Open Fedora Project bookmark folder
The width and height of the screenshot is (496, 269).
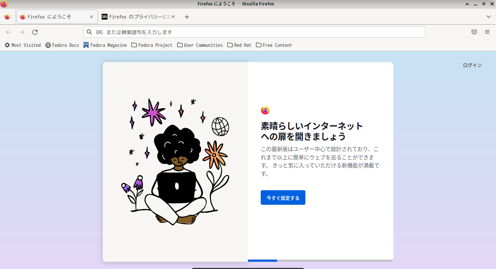point(152,45)
